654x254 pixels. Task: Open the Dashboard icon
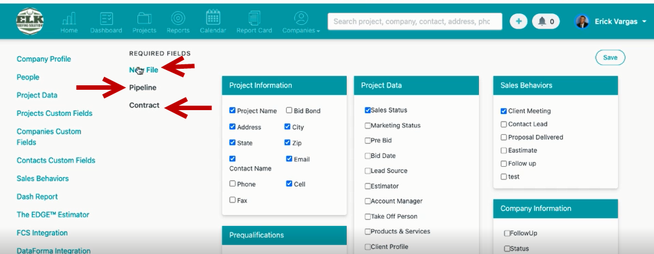(107, 18)
